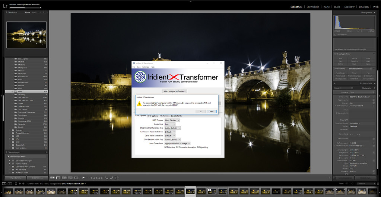Screen dimensions: 381x197
Task: Collapse the Histogramm panel
Action: (374, 12)
